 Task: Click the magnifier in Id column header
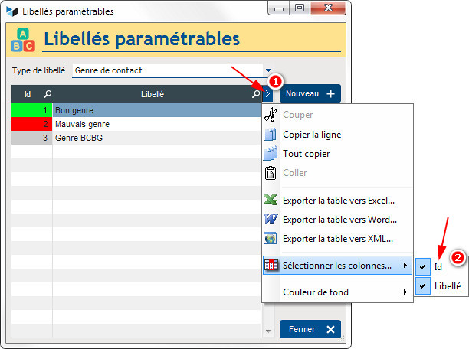click(x=48, y=94)
